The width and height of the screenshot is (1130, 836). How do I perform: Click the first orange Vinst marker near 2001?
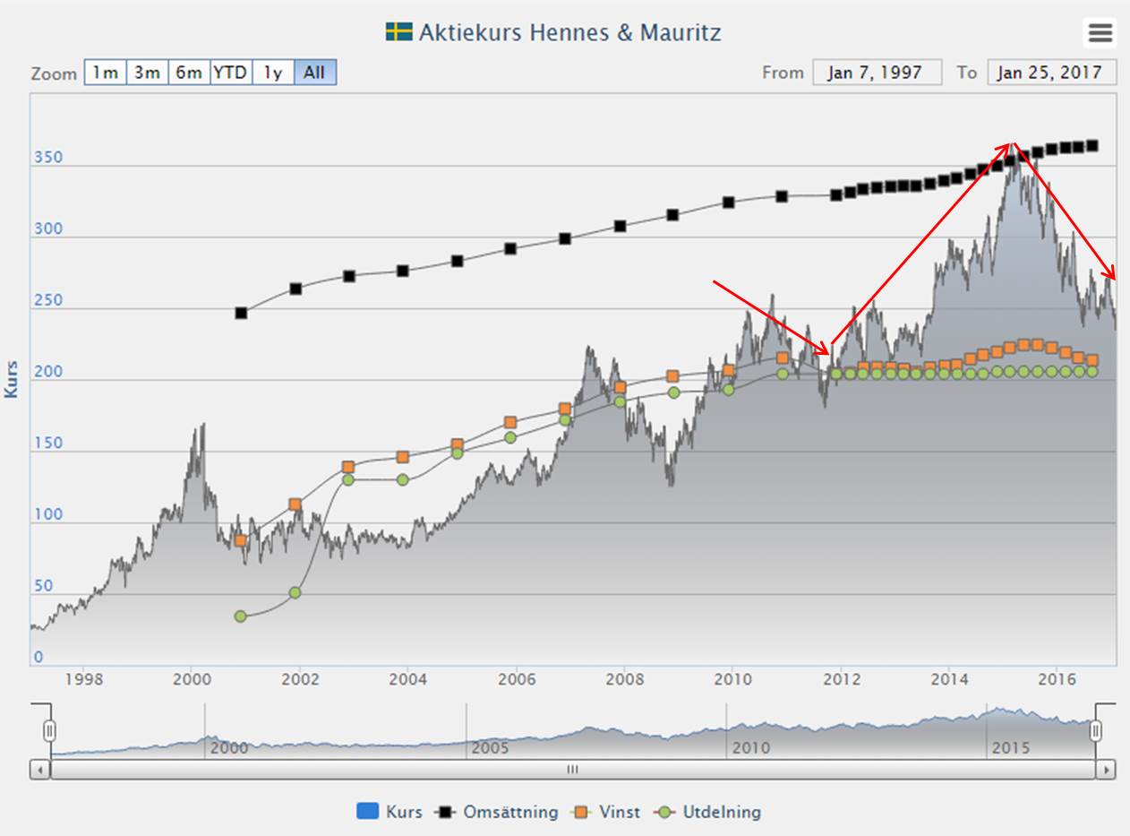(240, 540)
